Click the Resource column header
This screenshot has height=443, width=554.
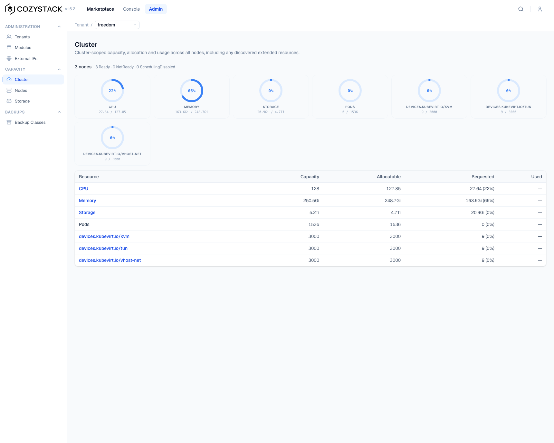point(89,177)
